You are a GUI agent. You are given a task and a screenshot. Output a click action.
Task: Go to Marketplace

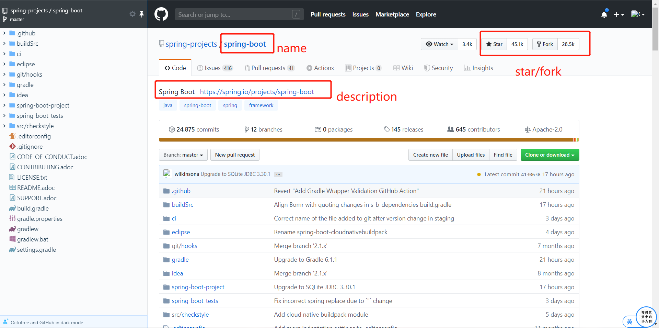392,14
